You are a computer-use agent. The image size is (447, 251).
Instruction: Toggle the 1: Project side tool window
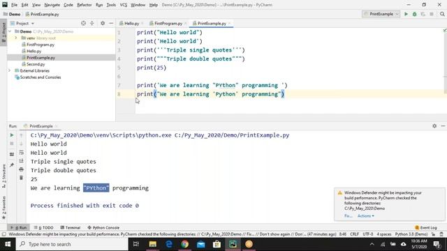(x=3, y=33)
